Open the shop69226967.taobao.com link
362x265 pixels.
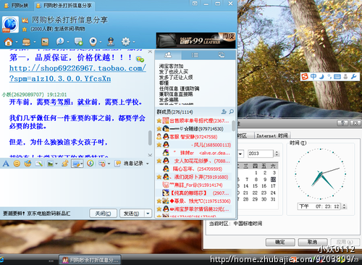pyautogui.click(x=77, y=73)
